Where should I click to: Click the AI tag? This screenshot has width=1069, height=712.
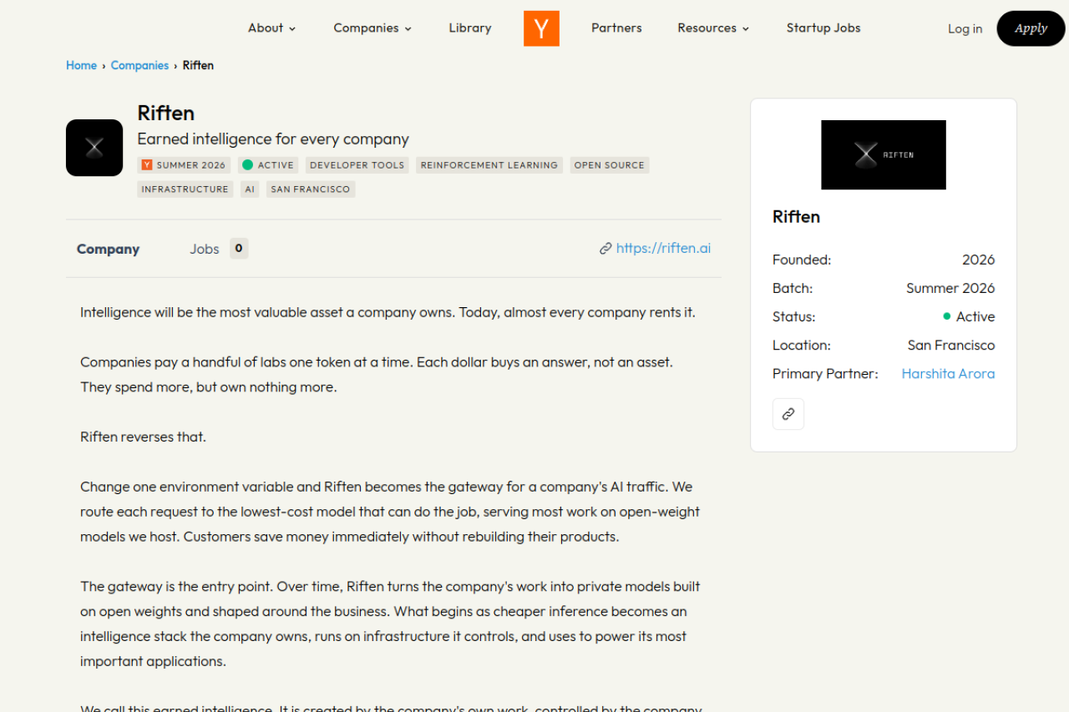pos(250,189)
